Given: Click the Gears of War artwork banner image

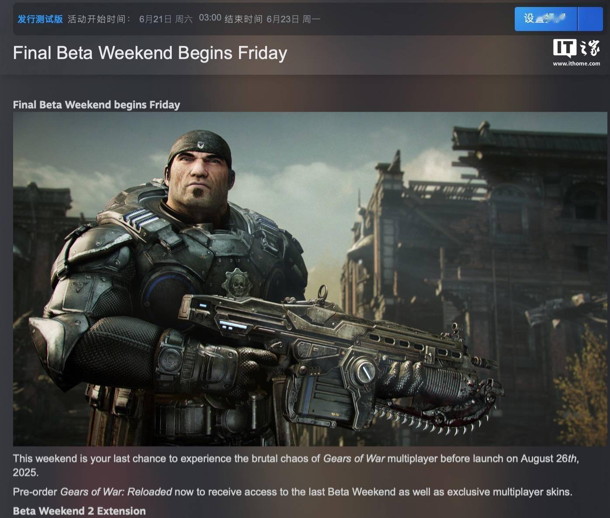Looking at the screenshot, I should pyautogui.click(x=310, y=279).
